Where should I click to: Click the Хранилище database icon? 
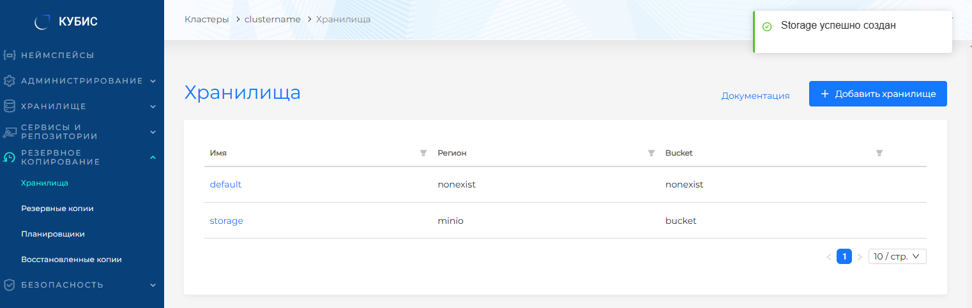(x=9, y=106)
